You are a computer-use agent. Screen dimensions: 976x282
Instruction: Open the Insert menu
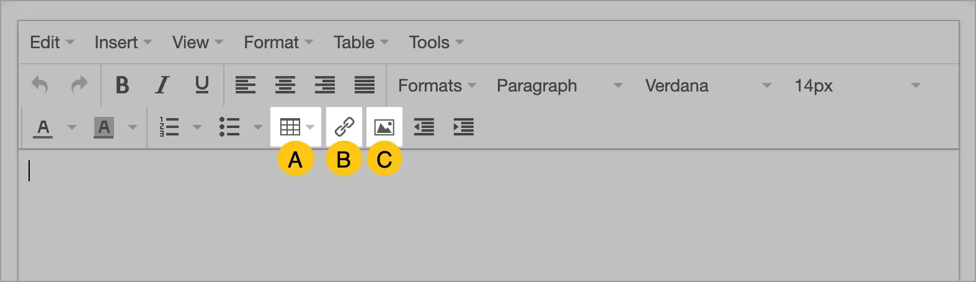click(x=123, y=42)
